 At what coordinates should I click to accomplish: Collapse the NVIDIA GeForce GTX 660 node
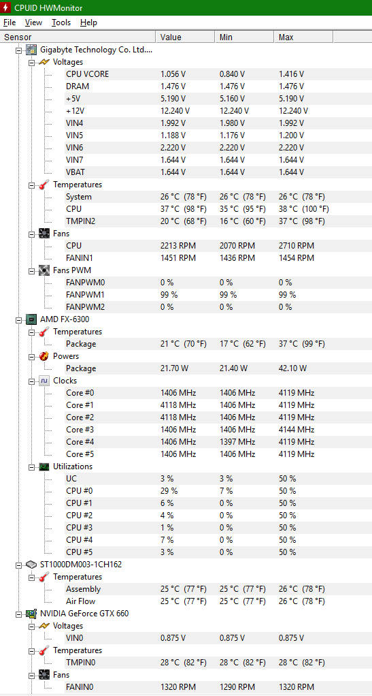pos(18,614)
